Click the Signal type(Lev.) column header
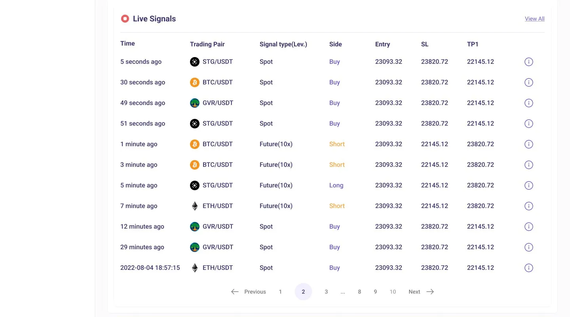Viewport: 570px width, 317px height. coord(283,44)
